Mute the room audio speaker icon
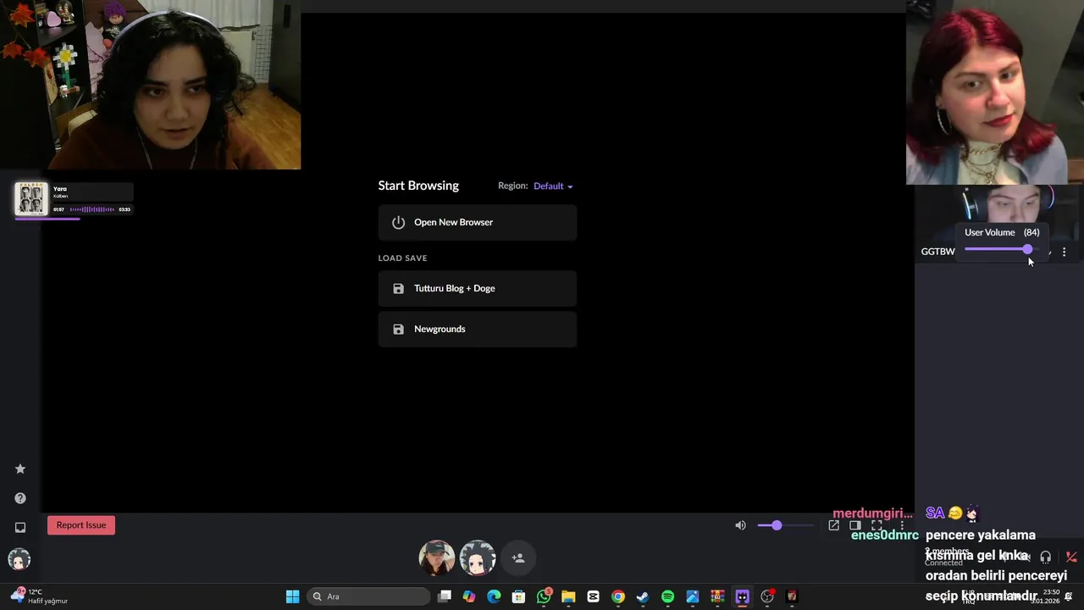1084x610 pixels. [x=741, y=525]
